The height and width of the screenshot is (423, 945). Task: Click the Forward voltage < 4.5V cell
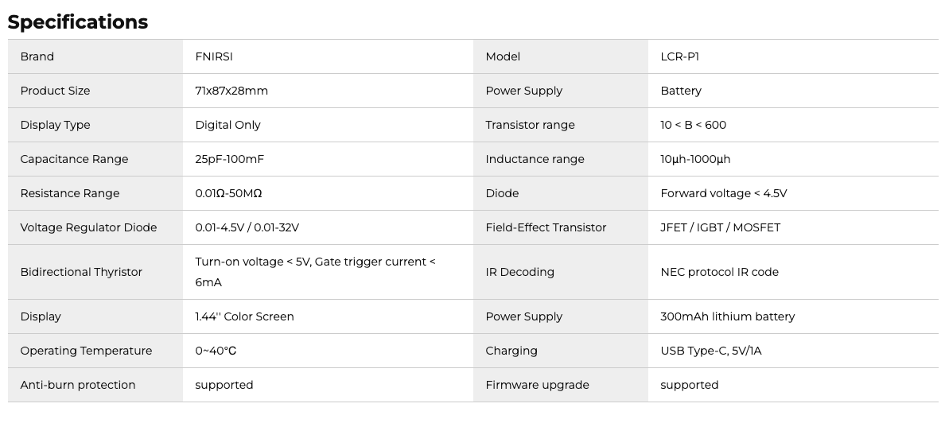click(x=724, y=193)
